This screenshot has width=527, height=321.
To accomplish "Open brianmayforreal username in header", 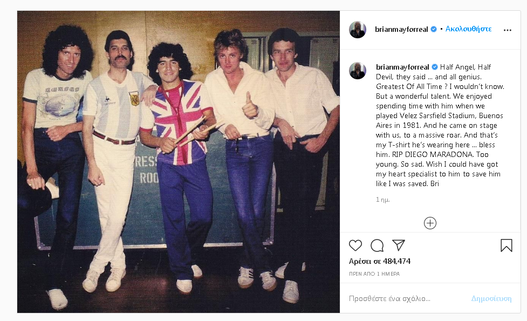I will (x=401, y=29).
